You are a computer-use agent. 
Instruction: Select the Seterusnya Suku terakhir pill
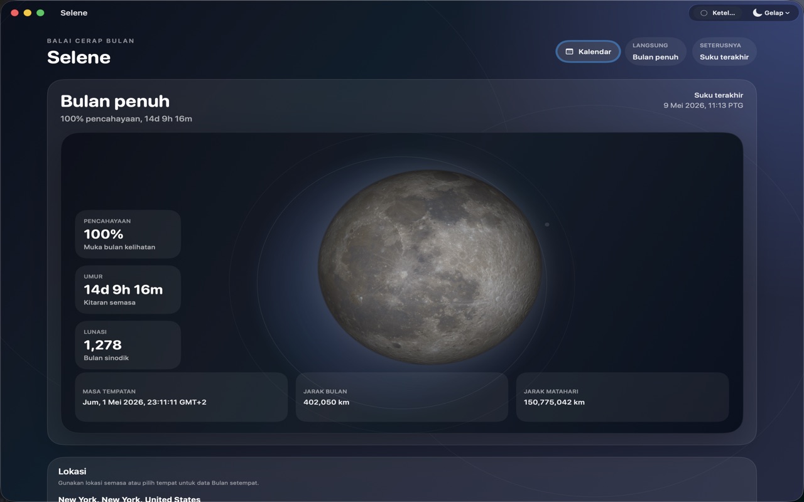[724, 51]
